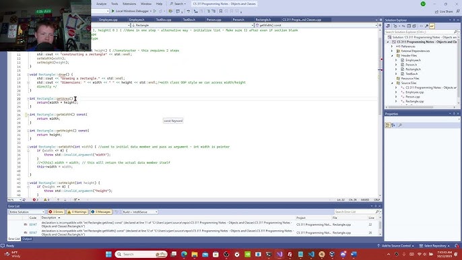Collapse the Header Files folder
The width and height of the screenshot is (462, 260).
click(x=392, y=55)
